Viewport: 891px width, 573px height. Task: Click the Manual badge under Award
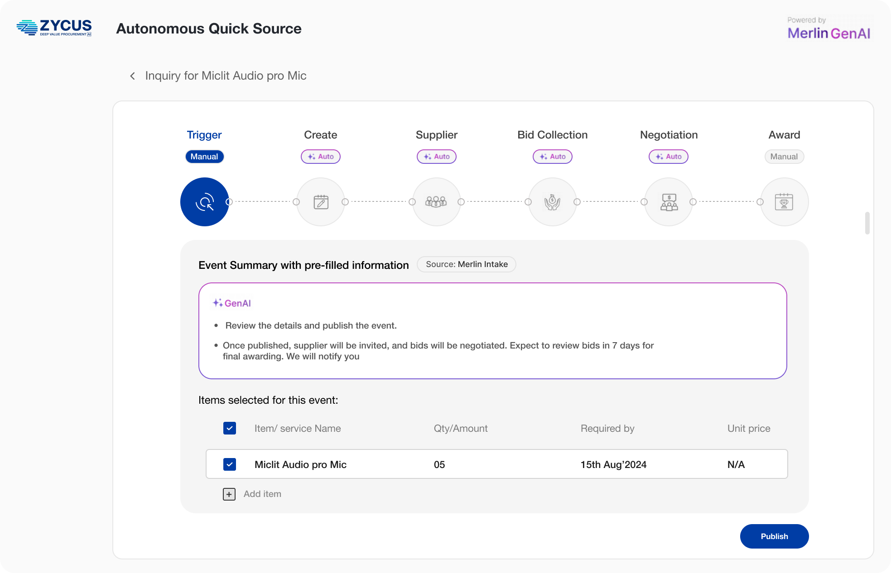[x=784, y=157]
